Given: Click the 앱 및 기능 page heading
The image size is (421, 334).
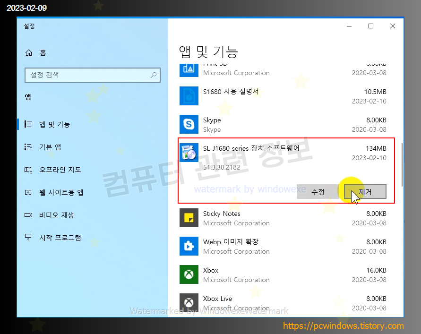Looking at the screenshot, I should (x=208, y=52).
